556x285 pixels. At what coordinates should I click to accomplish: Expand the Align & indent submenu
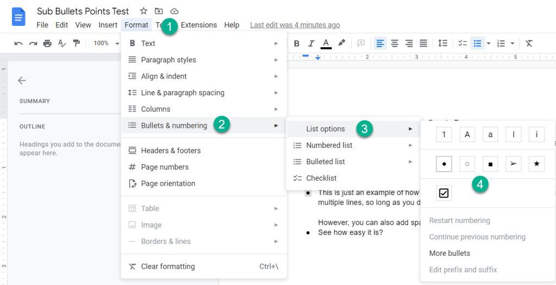(204, 76)
